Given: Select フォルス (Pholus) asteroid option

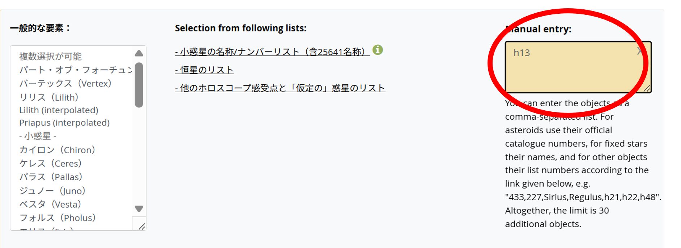Looking at the screenshot, I should pos(57,218).
